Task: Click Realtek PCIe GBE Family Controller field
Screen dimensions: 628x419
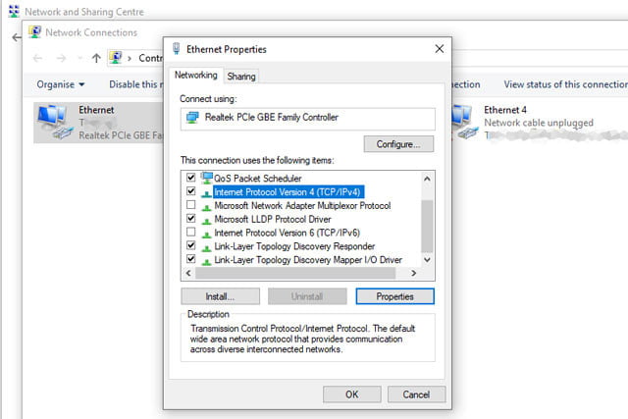Action: tap(307, 119)
